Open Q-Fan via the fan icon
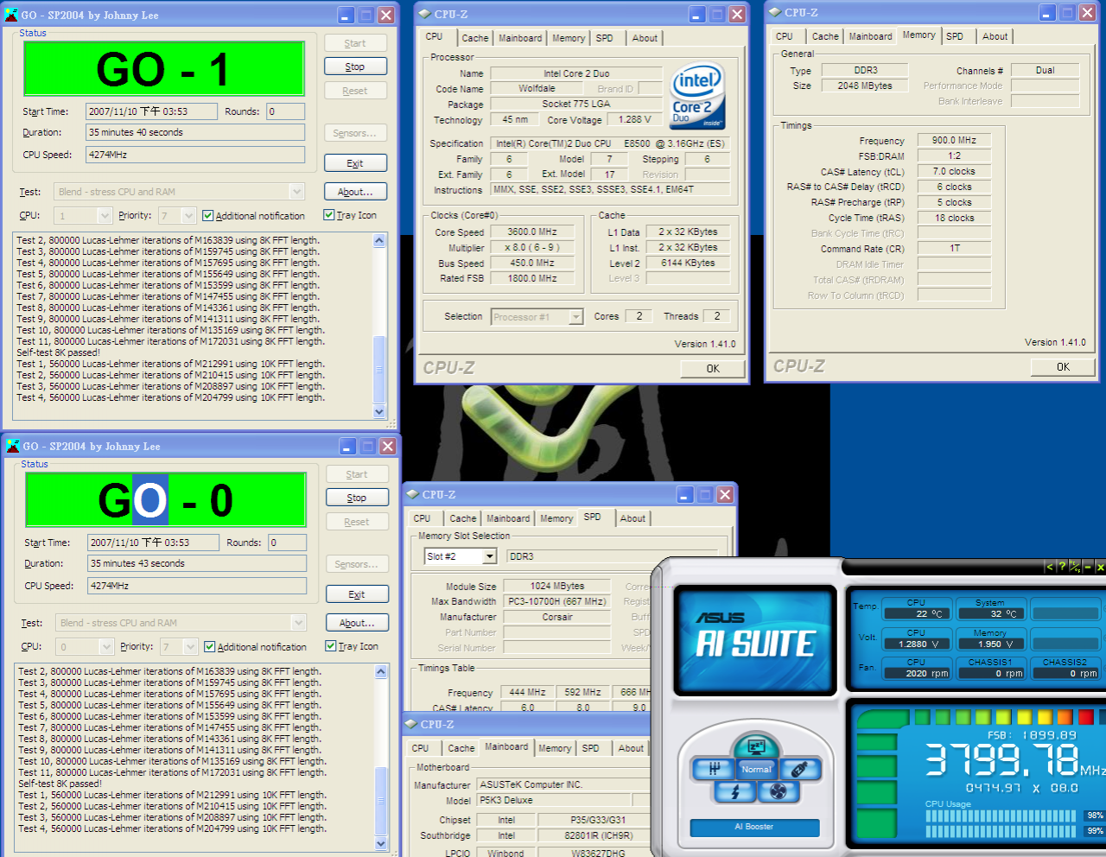The height and width of the screenshot is (857, 1106). coord(779,791)
